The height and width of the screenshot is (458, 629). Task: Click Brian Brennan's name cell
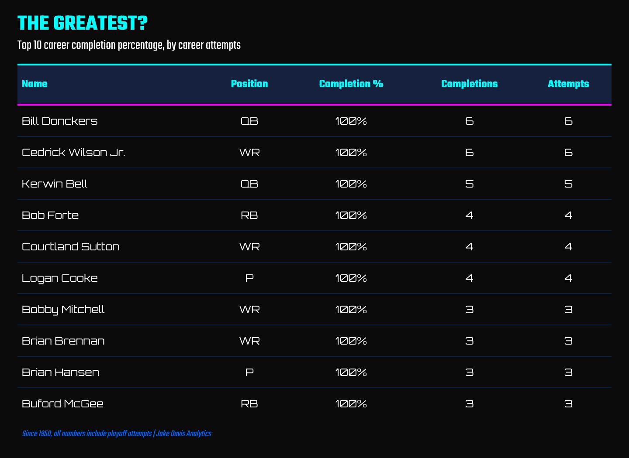tap(63, 341)
